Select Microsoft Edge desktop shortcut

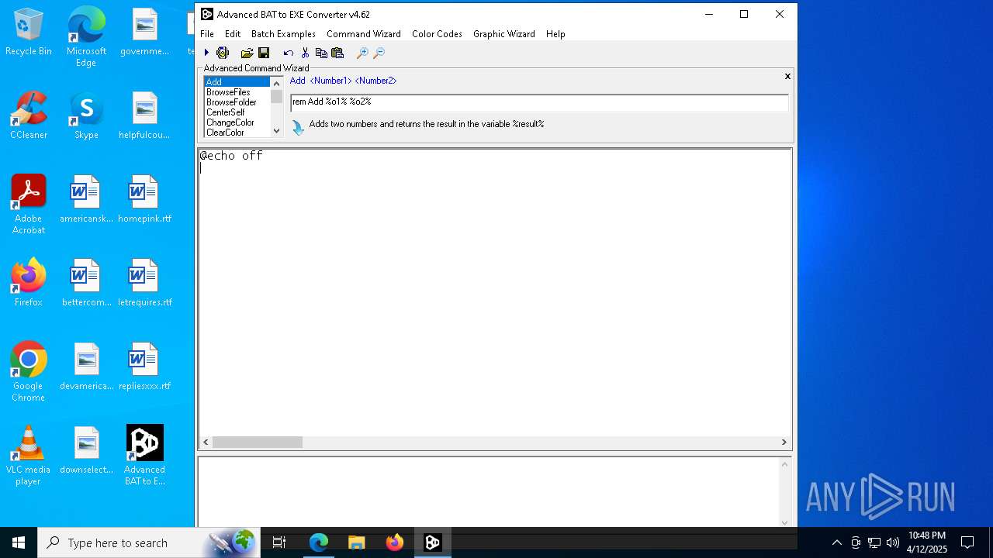point(86,38)
